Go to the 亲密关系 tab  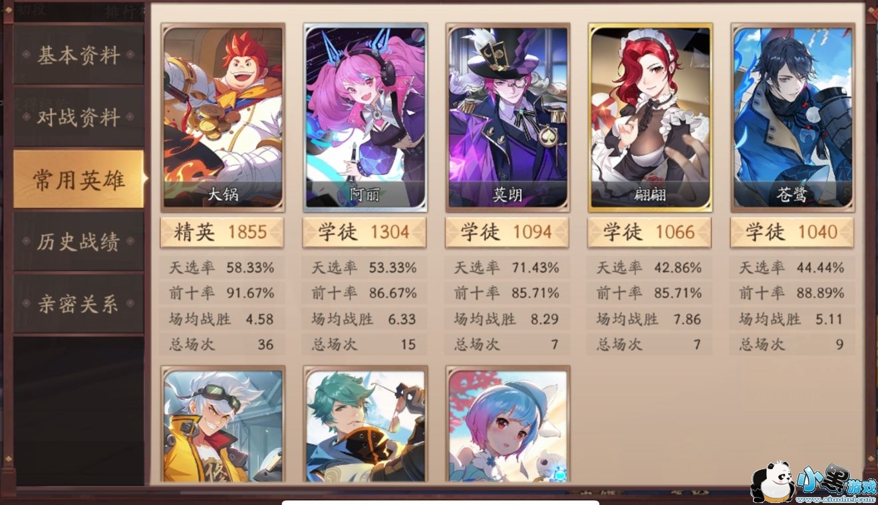[x=78, y=304]
